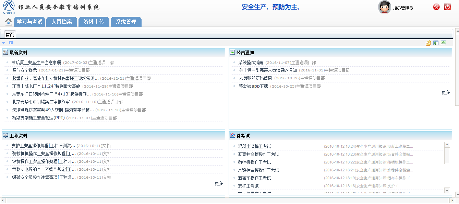This screenshot has width=459, height=204.
Task: Open the 学习与考试 menu tab
Action: 29,22
